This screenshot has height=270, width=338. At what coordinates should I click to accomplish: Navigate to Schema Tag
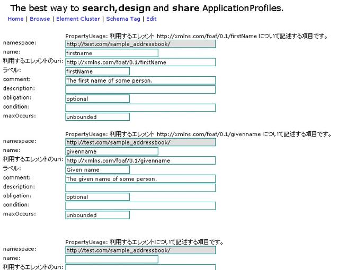point(124,19)
